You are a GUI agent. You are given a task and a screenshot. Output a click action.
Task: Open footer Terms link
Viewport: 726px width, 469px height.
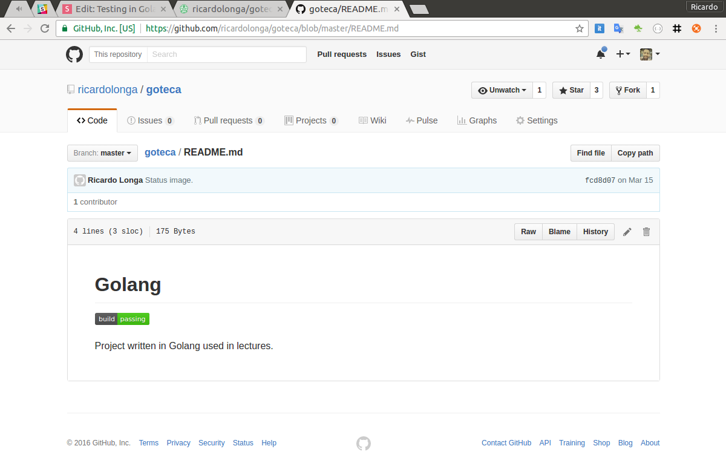tap(149, 443)
